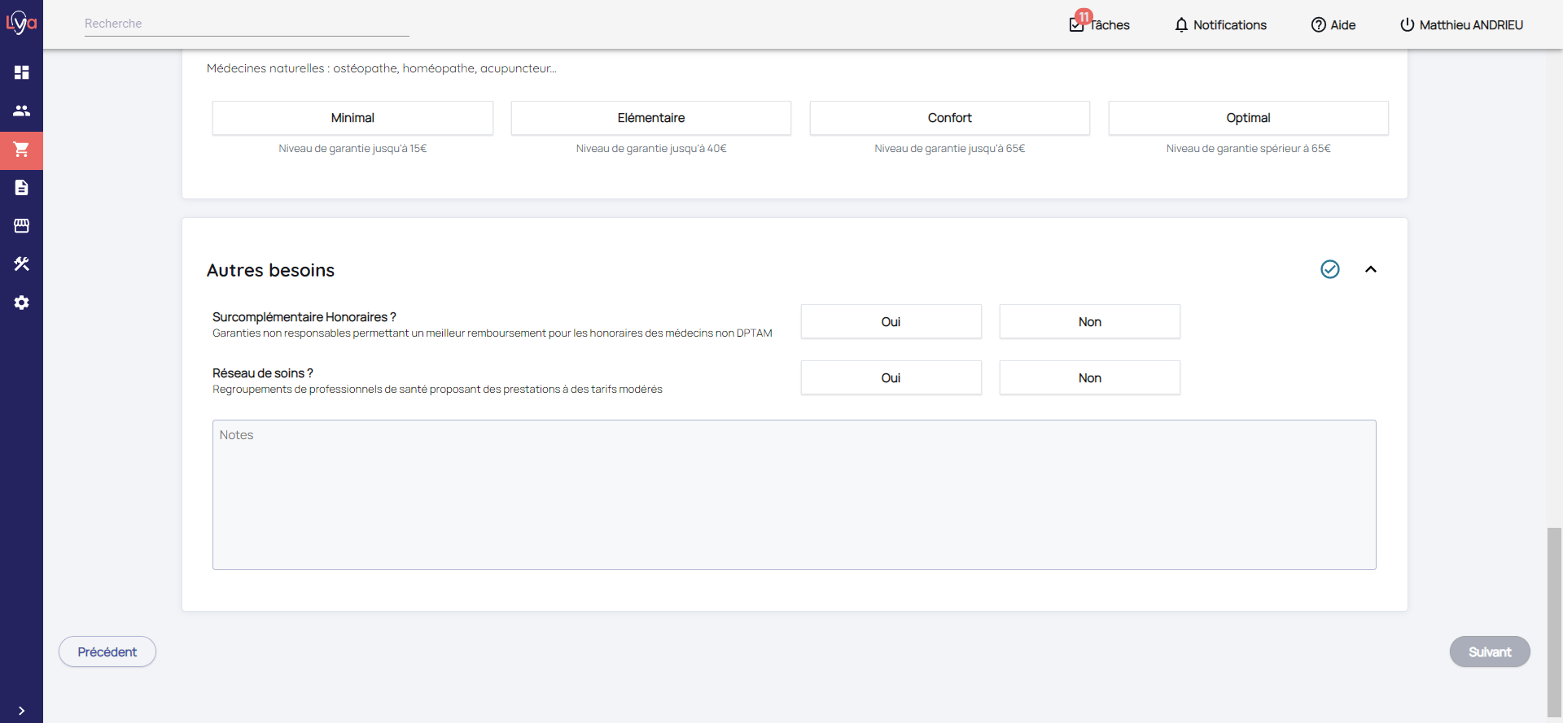Open the documents icon in sidebar
This screenshot has width=1563, height=723.
click(x=21, y=188)
